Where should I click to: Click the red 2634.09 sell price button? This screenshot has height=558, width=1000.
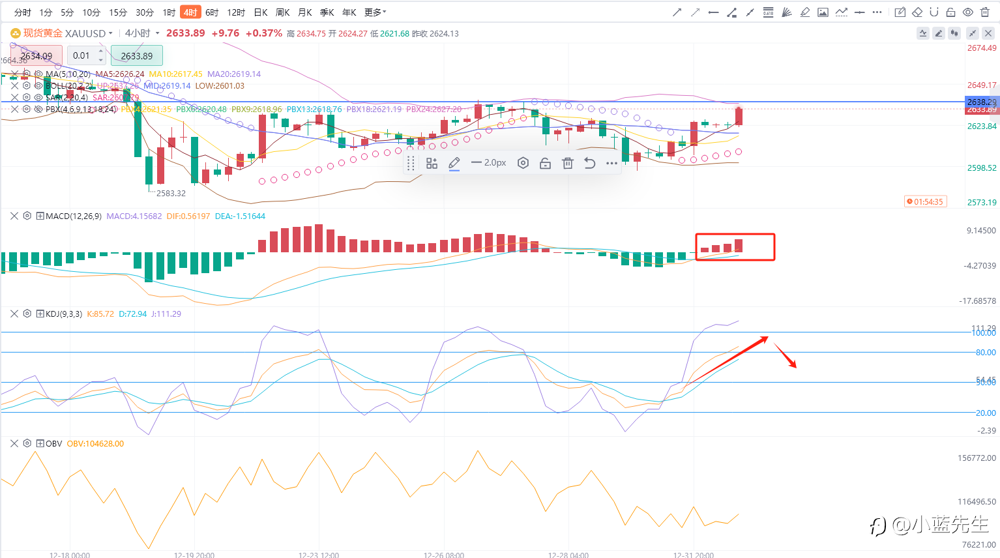pos(37,55)
